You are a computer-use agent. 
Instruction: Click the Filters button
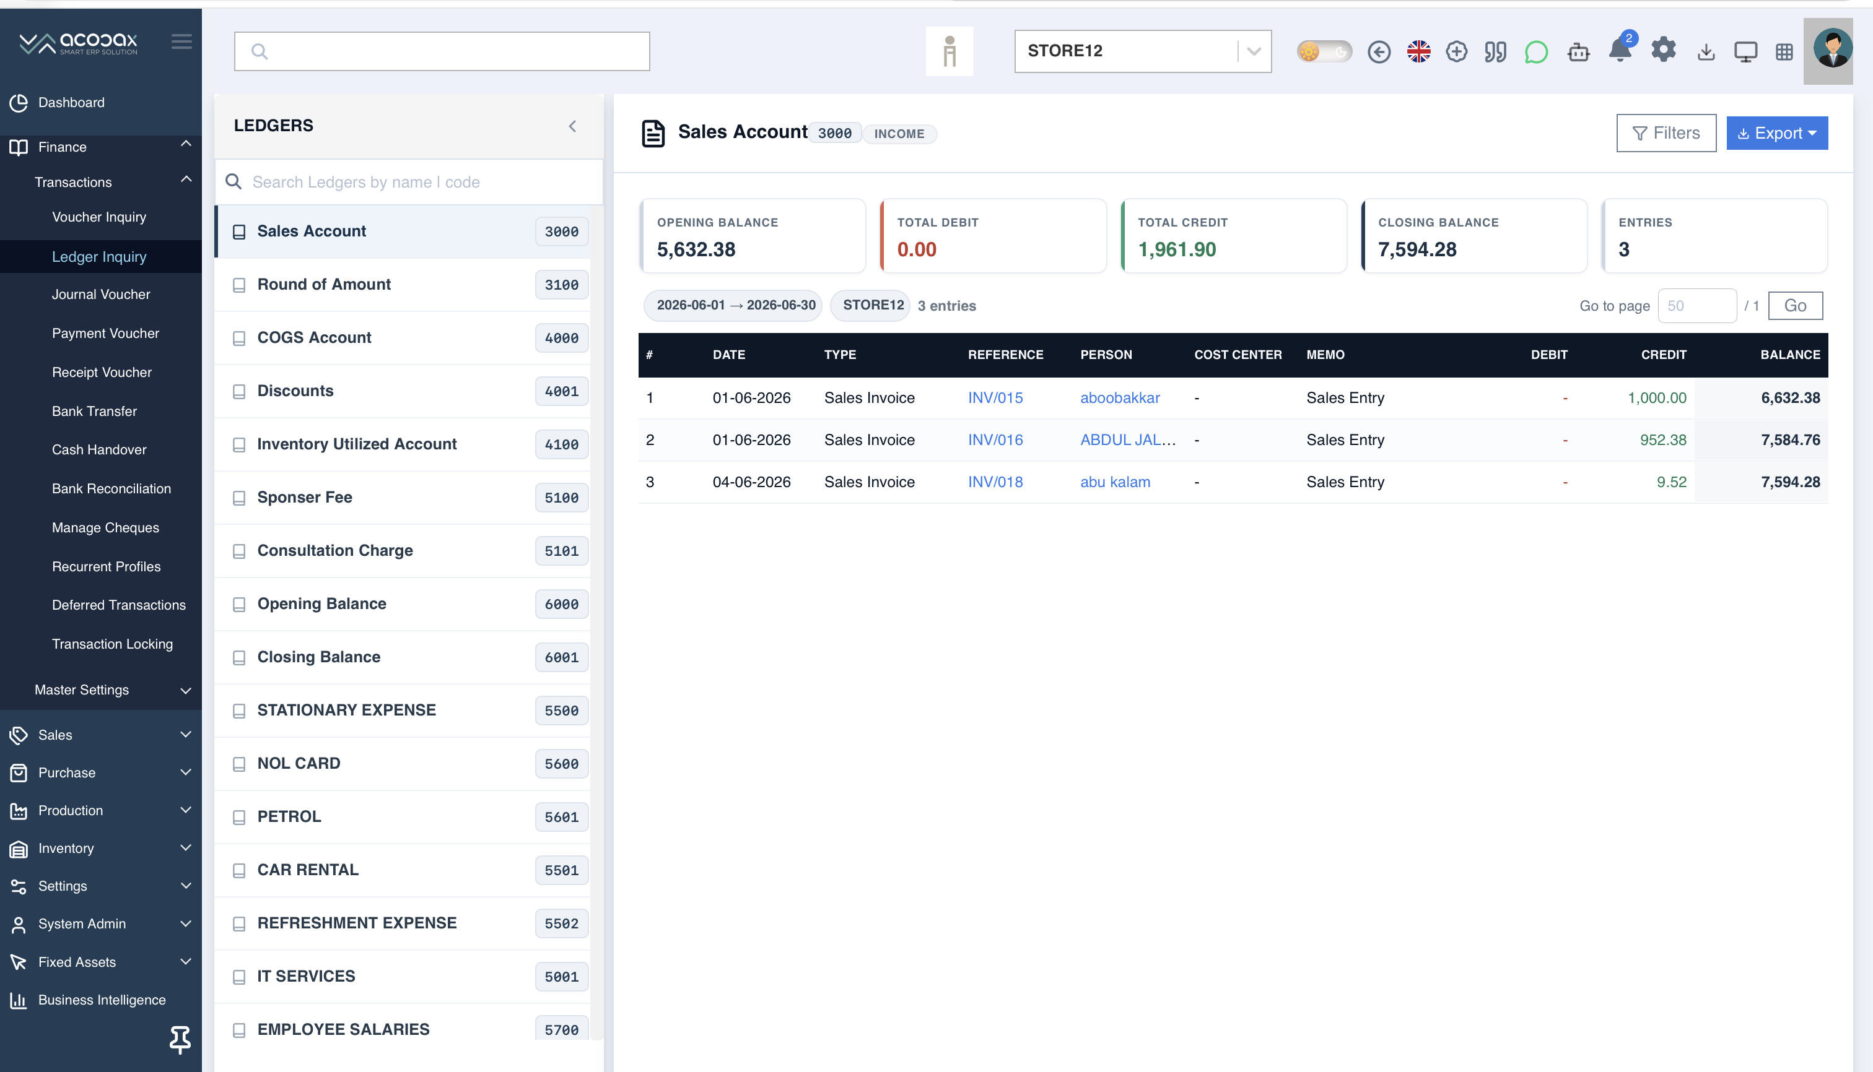pyautogui.click(x=1666, y=133)
